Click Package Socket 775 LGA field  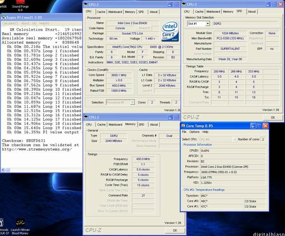[133, 33]
